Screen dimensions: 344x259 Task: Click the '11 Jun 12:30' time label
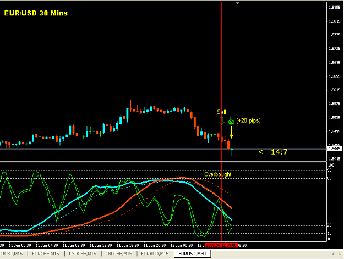[101, 245]
